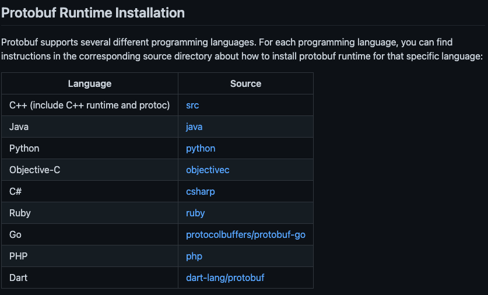Click the Protobuf Runtime Installation heading
The width and height of the screenshot is (488, 295).
[93, 12]
